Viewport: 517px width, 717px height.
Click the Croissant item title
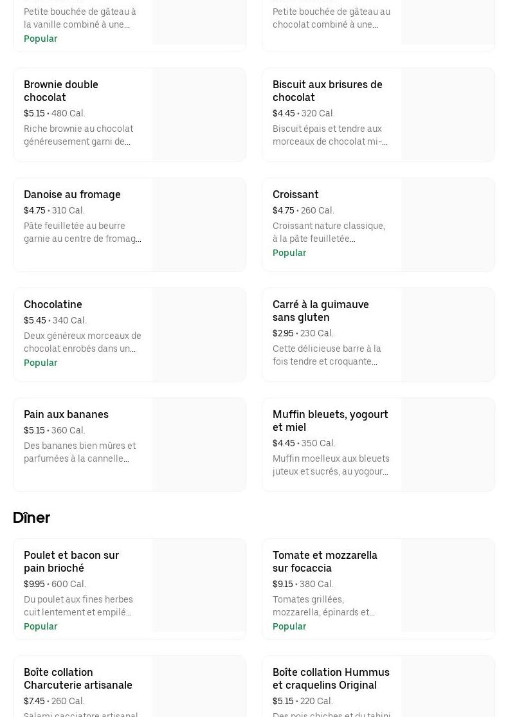[x=296, y=194]
